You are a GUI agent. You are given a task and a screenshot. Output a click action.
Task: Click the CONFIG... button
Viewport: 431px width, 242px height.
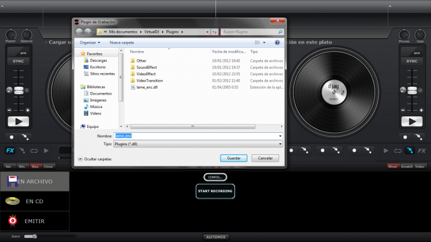(x=215, y=177)
